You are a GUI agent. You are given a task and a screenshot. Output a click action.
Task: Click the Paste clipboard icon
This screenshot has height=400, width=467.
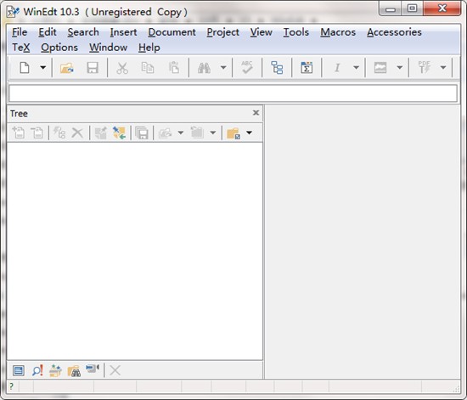click(173, 68)
